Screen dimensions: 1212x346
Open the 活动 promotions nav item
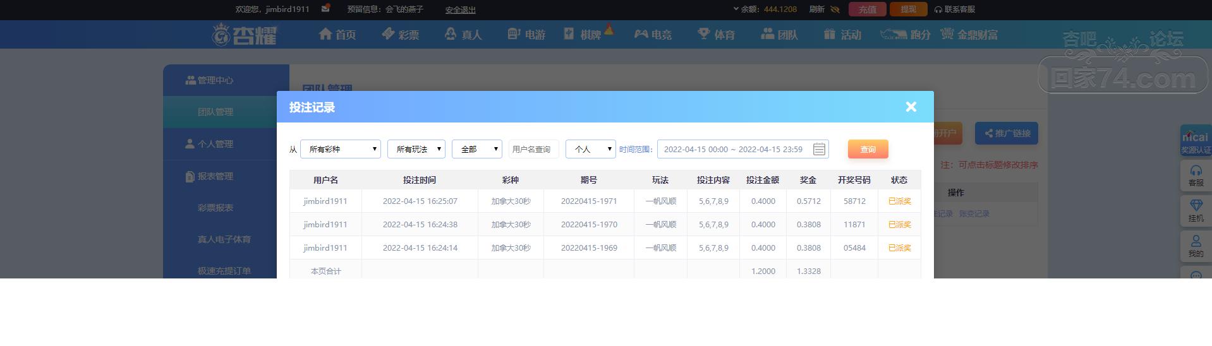[x=842, y=34]
